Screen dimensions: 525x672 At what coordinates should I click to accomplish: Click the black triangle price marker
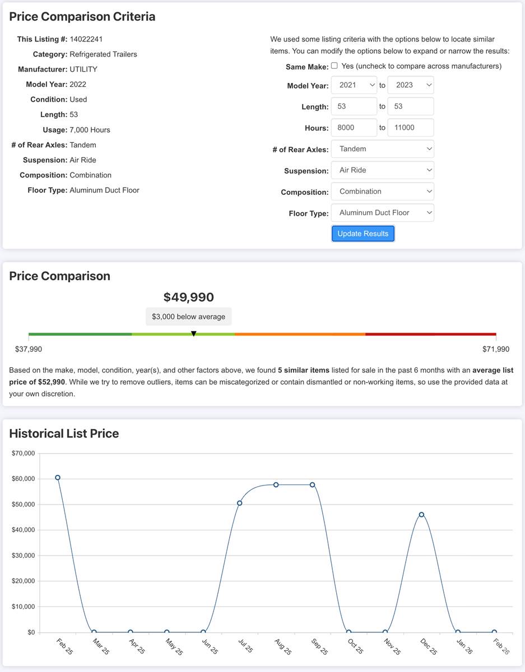(193, 334)
